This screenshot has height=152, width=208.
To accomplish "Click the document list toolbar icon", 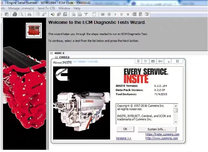I will coord(80,14).
